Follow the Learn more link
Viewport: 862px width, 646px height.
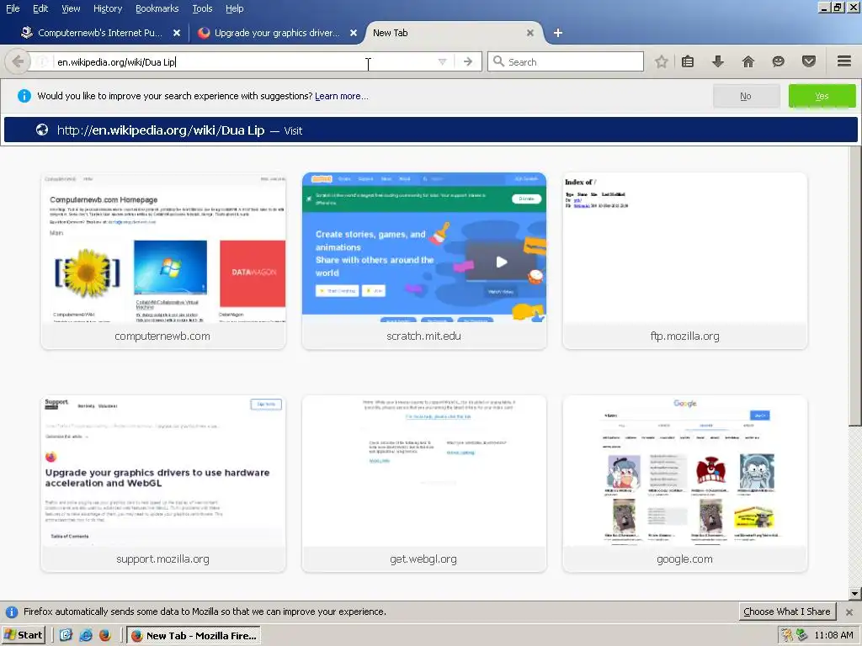[342, 96]
